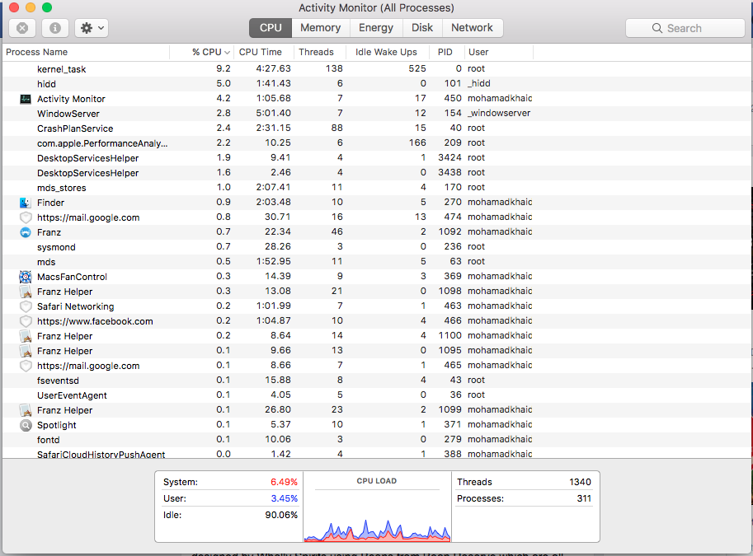This screenshot has width=753, height=556.
Task: Click icon of Franz Helper PID 1099
Action: (x=26, y=410)
